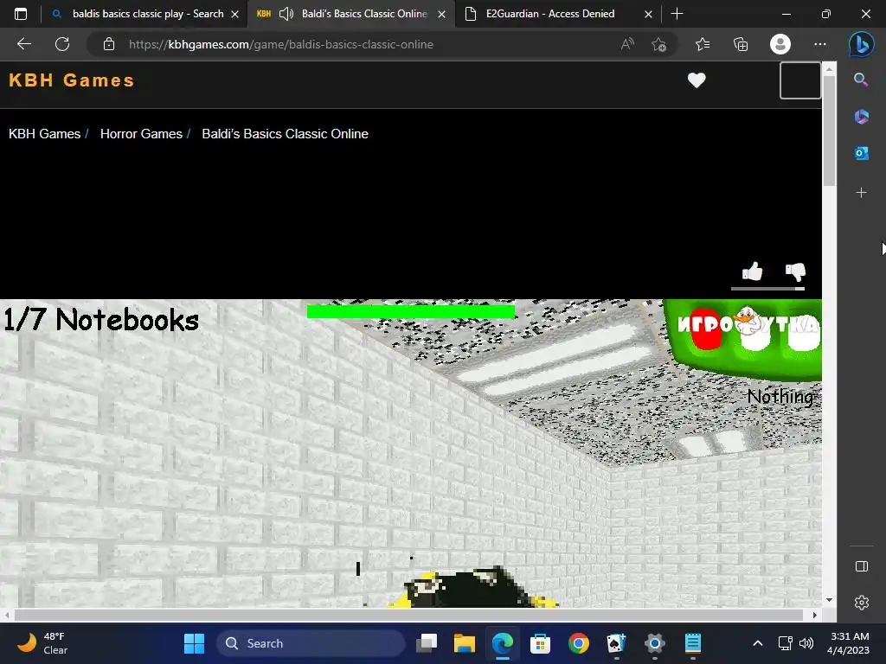Image resolution: width=886 pixels, height=664 pixels.
Task: Click the like ratio bar under thumbs
Action: click(768, 289)
